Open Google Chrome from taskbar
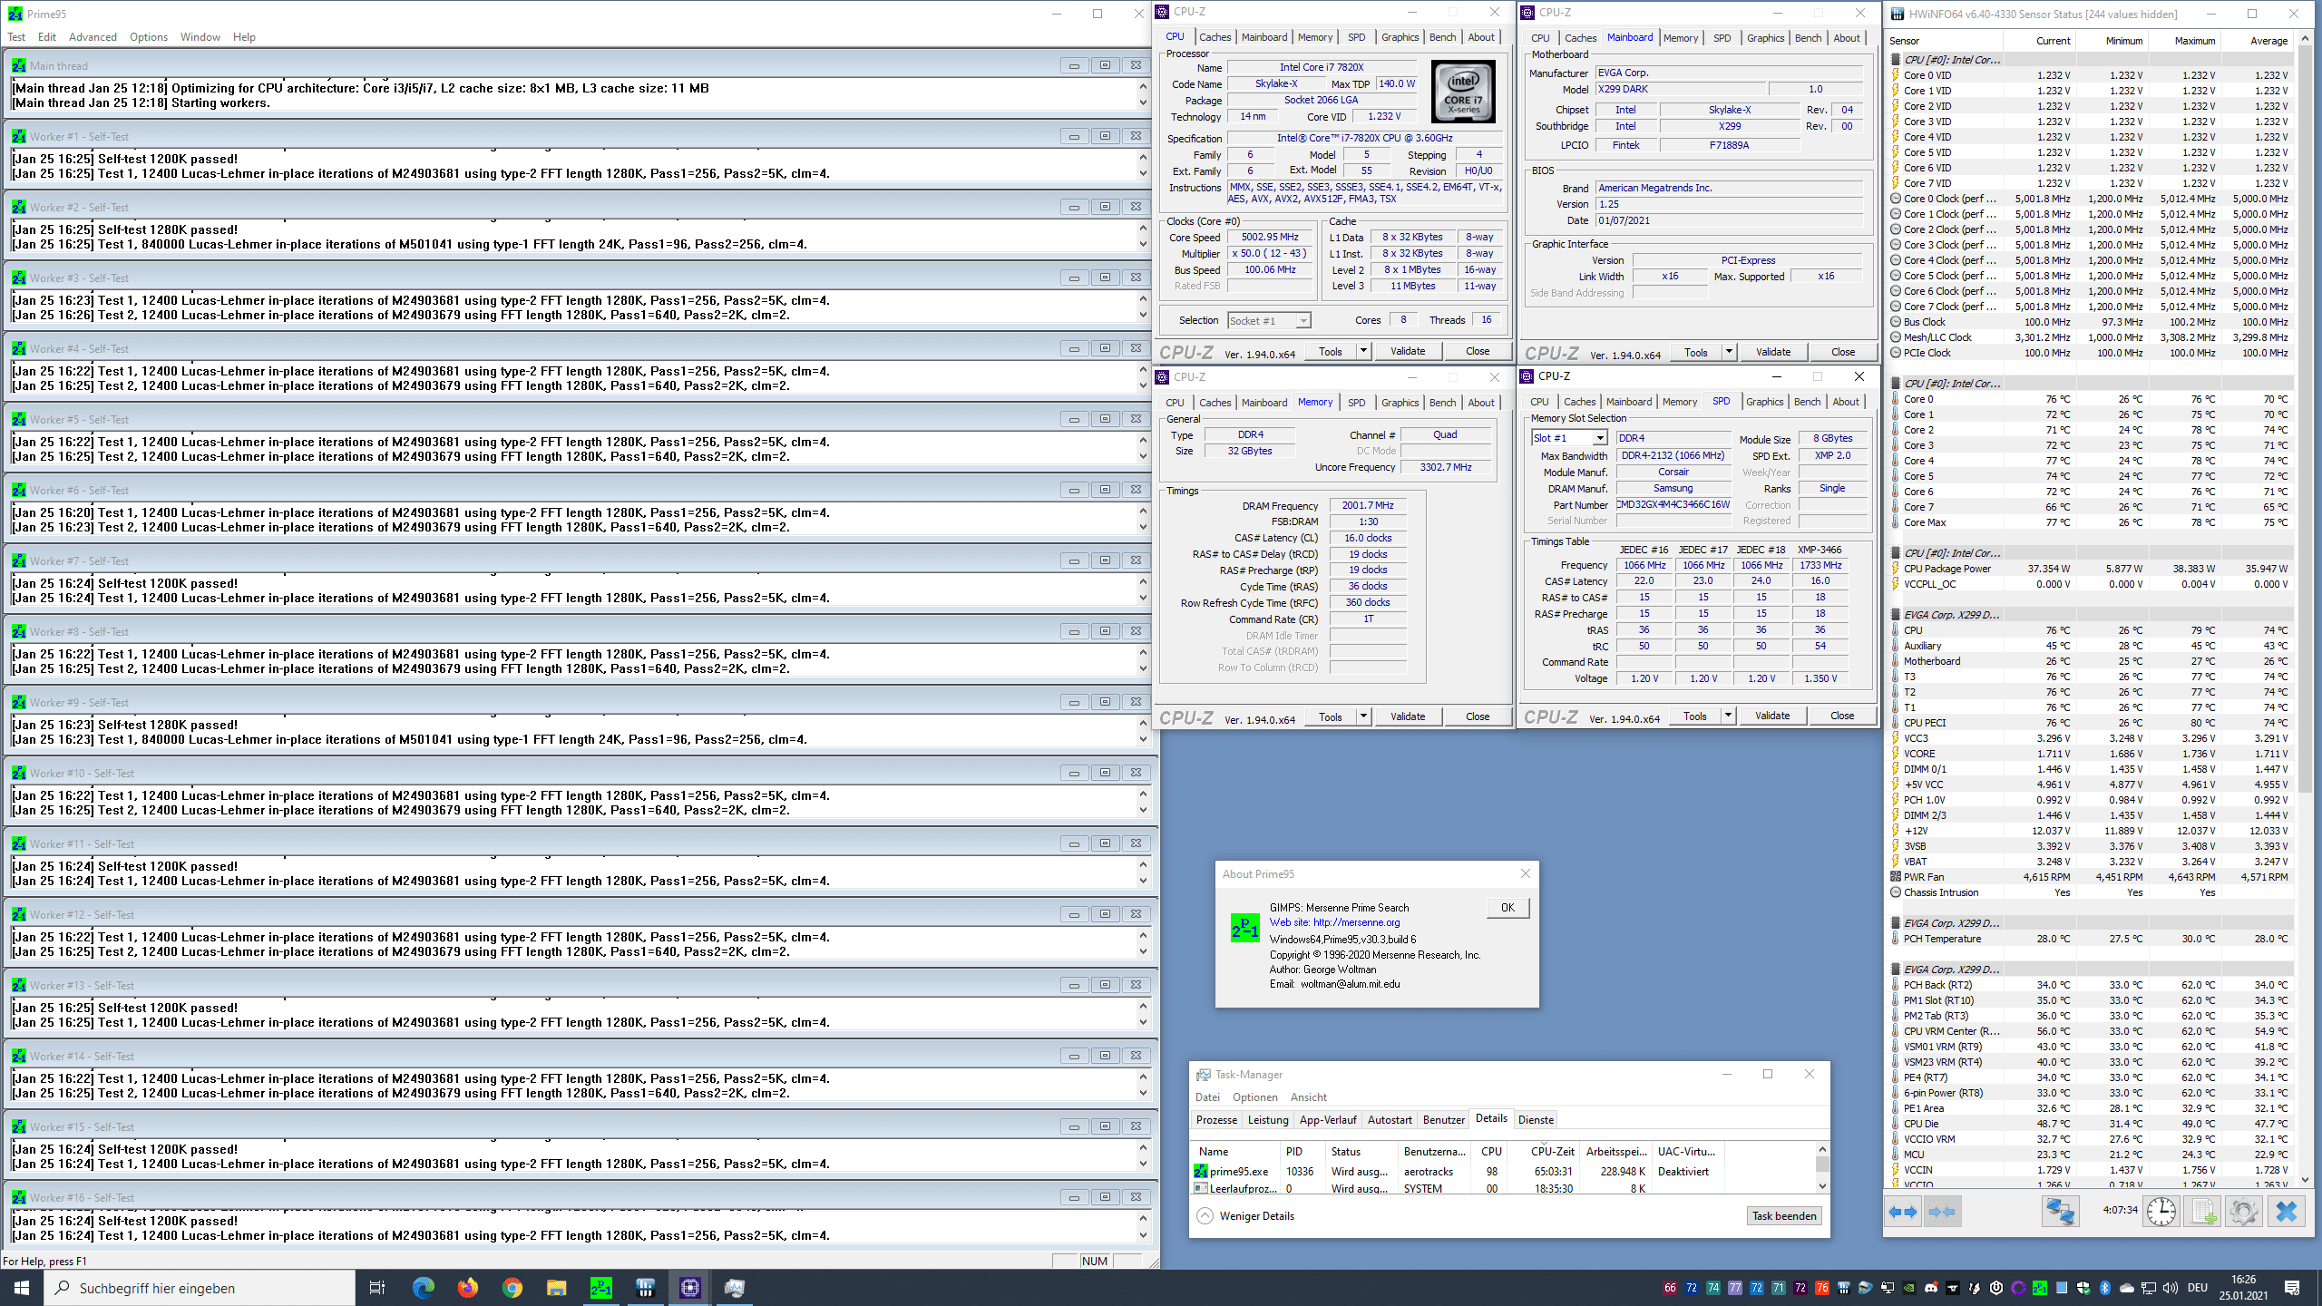 pos(512,1288)
